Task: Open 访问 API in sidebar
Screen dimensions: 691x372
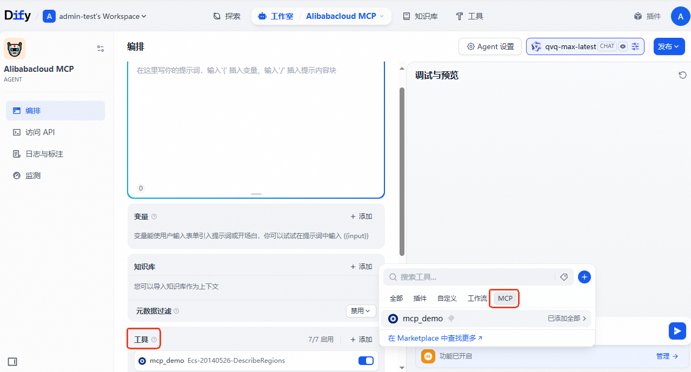Action: point(55,132)
